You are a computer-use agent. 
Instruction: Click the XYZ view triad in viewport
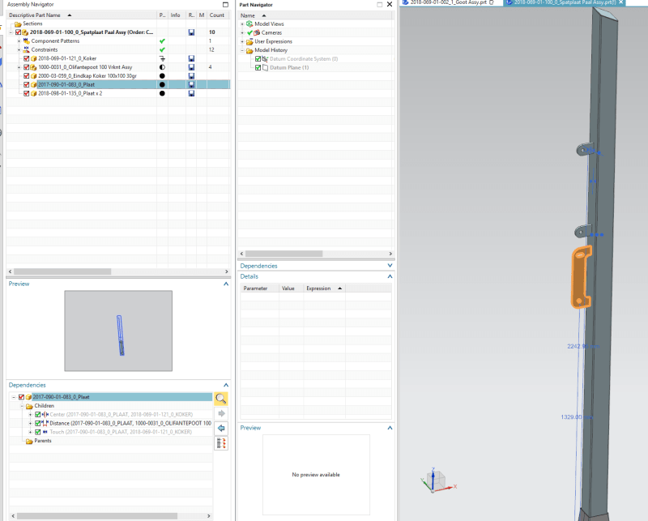[x=437, y=480]
